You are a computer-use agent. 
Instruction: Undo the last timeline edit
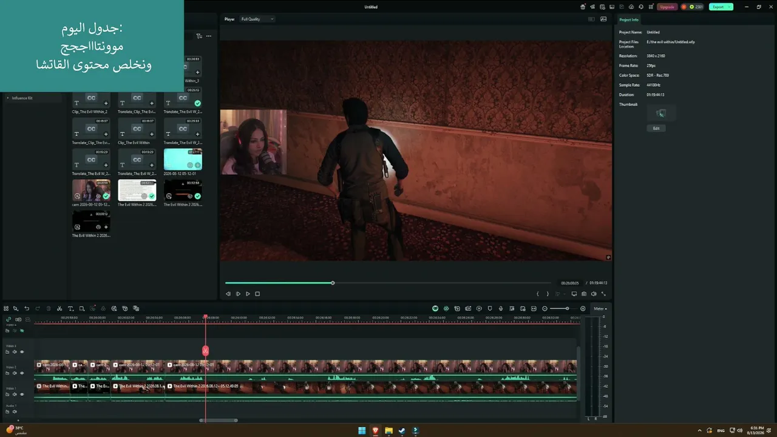click(27, 308)
